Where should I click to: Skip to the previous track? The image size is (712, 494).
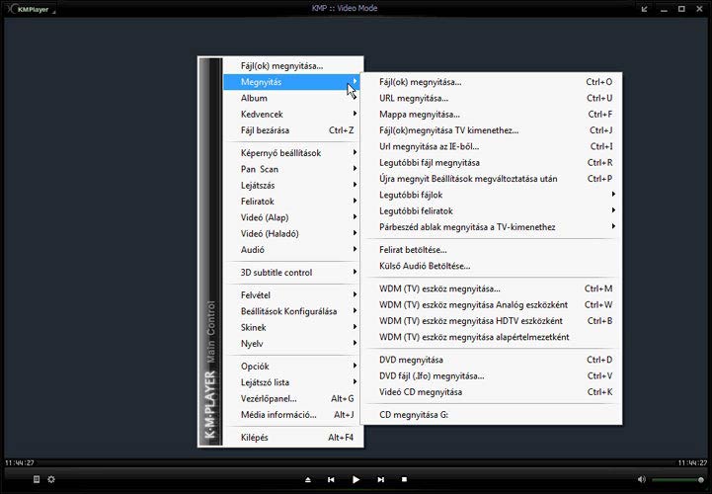332,479
